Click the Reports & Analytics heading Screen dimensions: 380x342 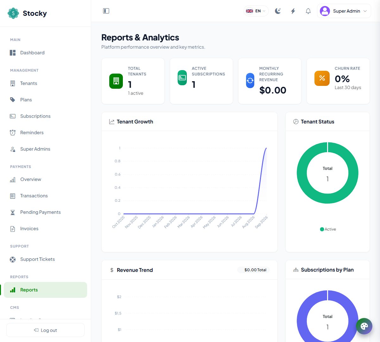[x=140, y=38]
